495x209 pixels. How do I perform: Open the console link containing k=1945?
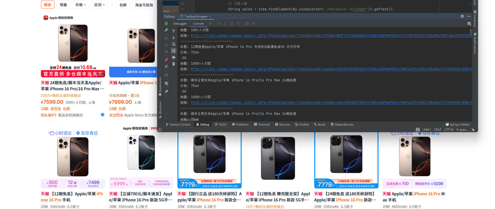coord(331,103)
